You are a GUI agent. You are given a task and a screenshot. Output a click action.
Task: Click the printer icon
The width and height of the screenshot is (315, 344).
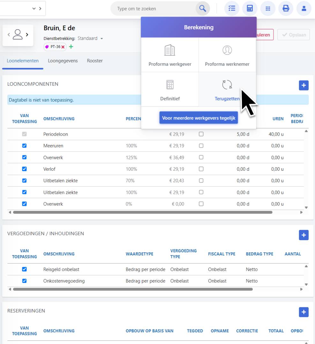coord(286,9)
